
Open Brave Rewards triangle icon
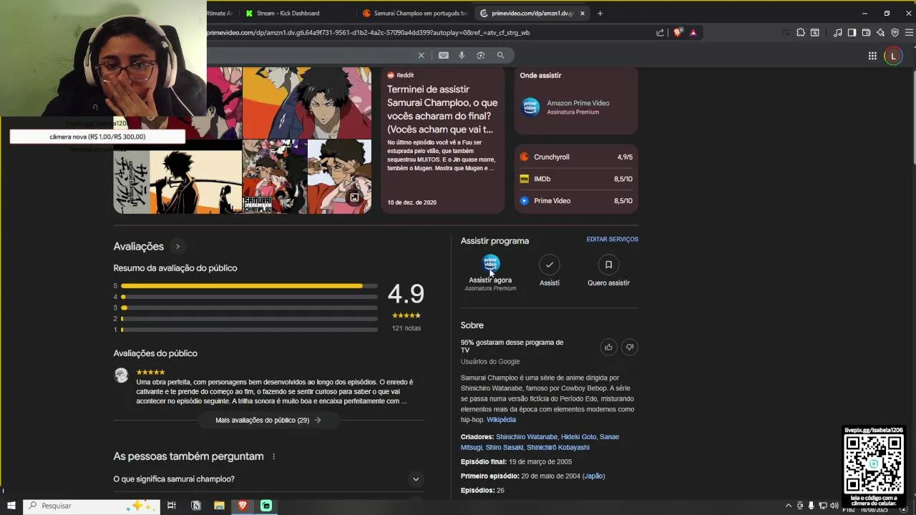point(693,32)
